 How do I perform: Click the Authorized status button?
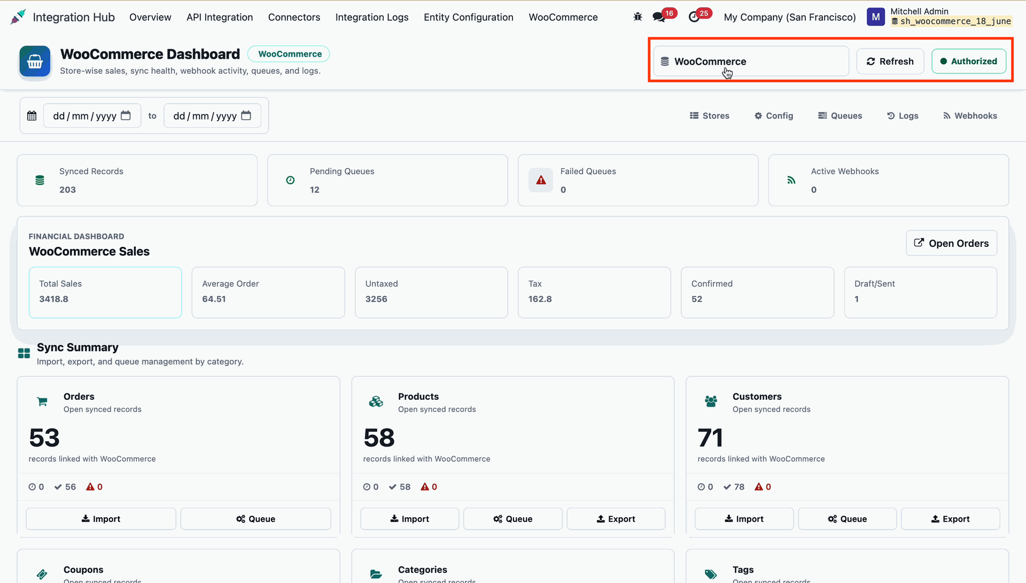point(969,61)
